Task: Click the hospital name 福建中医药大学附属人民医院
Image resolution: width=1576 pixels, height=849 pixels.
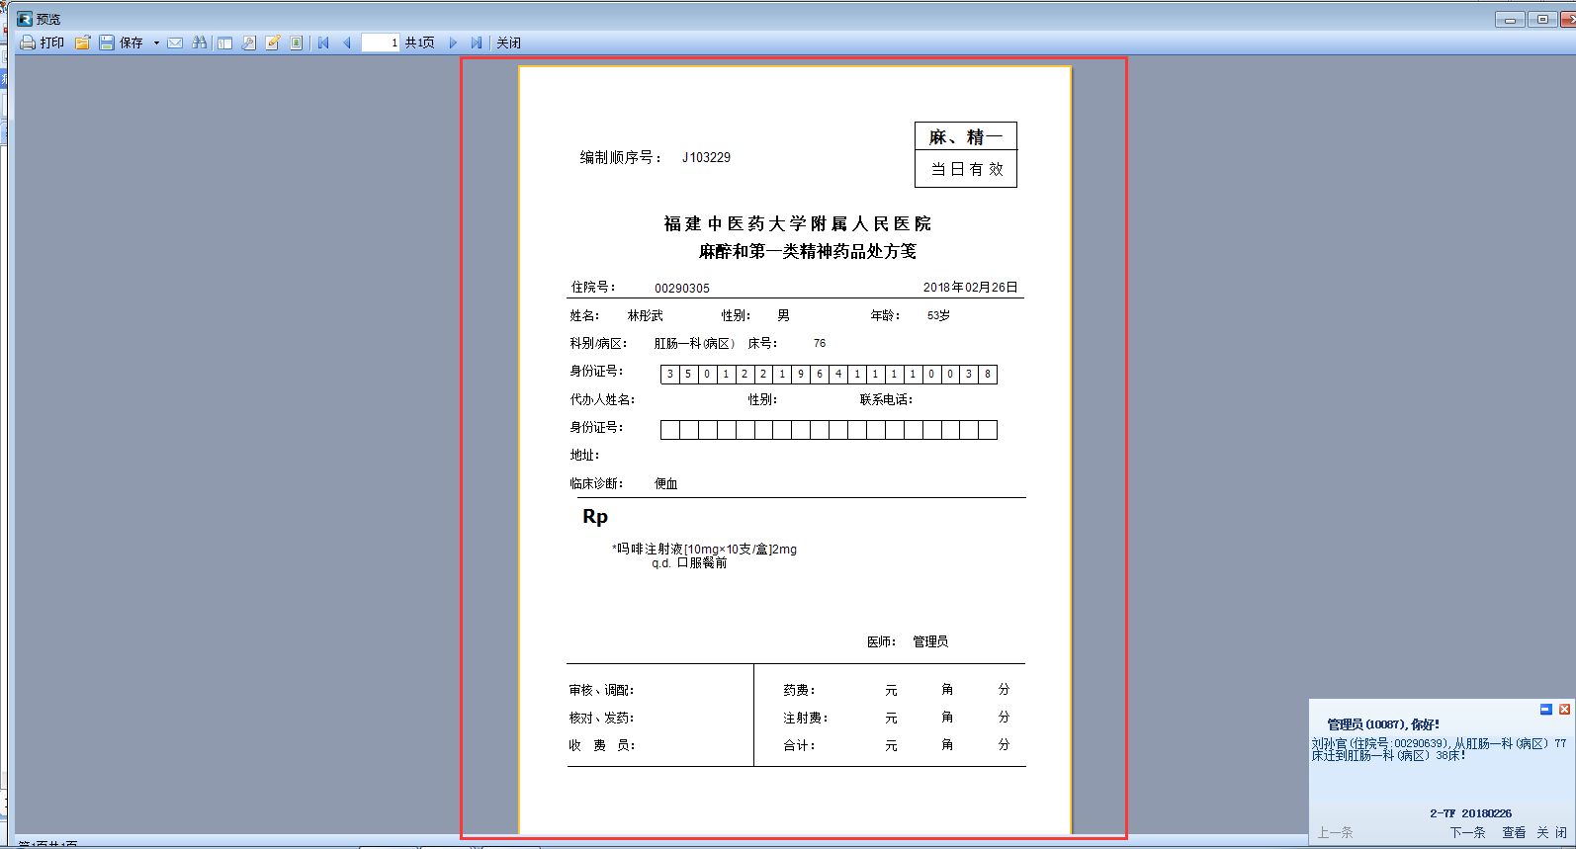Action: click(798, 223)
